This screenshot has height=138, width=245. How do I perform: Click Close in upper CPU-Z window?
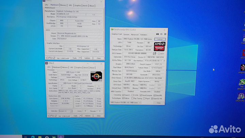click(x=99, y=58)
